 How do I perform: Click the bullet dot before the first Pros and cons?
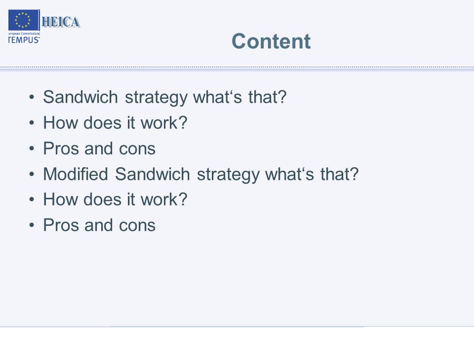tap(32, 149)
